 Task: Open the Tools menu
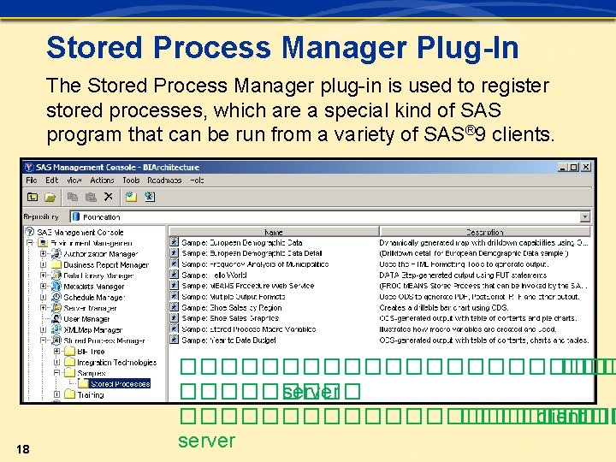(x=131, y=181)
